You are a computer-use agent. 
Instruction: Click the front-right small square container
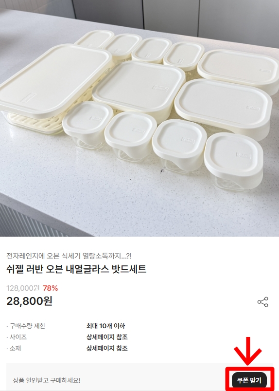[x=233, y=161]
